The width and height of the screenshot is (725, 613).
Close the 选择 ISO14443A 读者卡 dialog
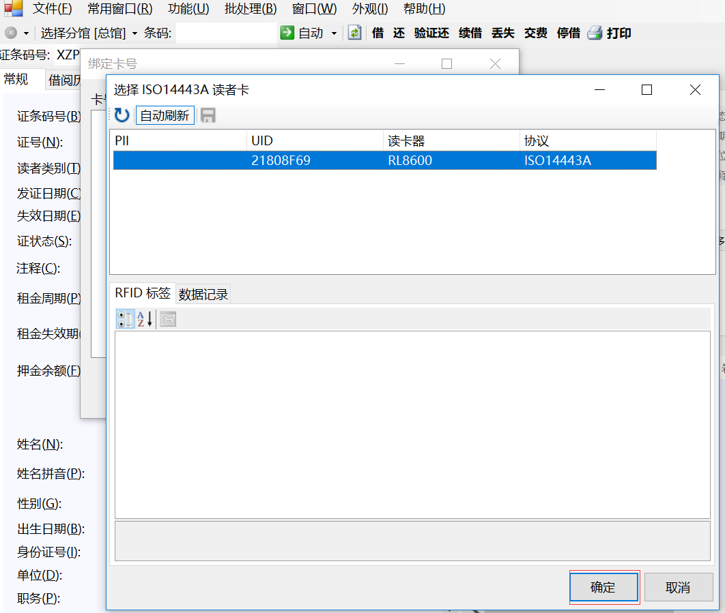695,89
